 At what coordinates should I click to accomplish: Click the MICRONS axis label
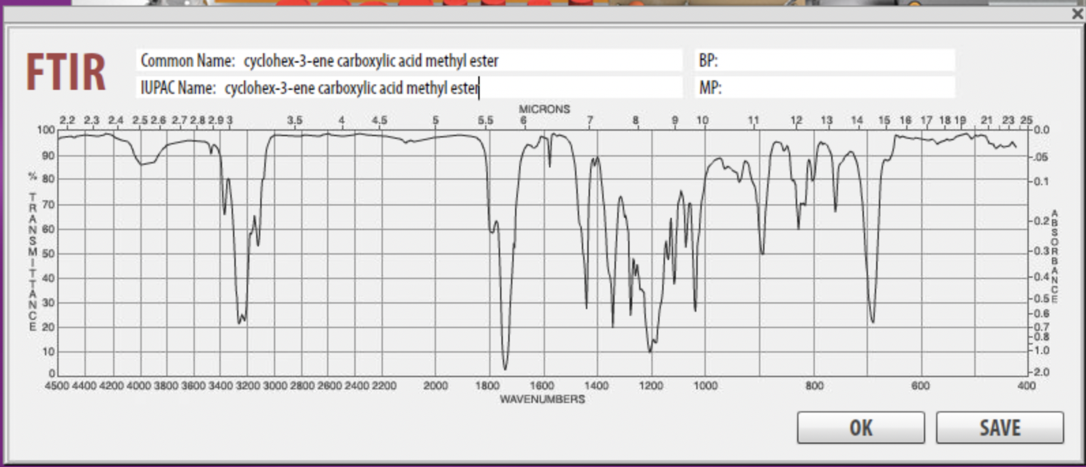544,109
